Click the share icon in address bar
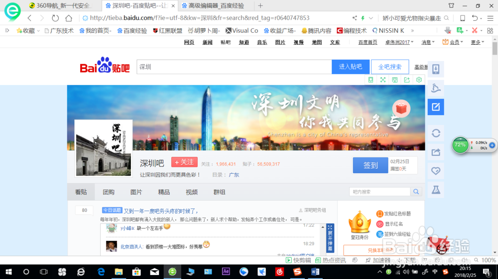 tap(355, 18)
